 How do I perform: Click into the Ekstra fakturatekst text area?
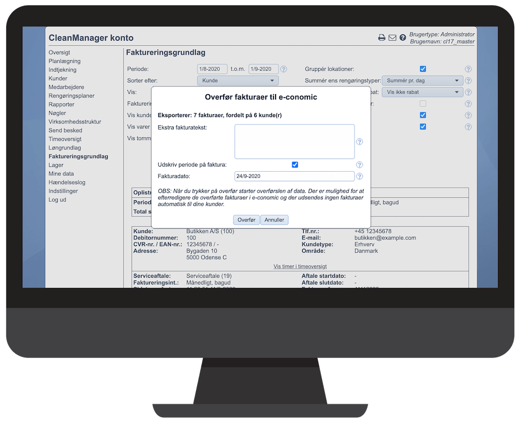(x=294, y=142)
